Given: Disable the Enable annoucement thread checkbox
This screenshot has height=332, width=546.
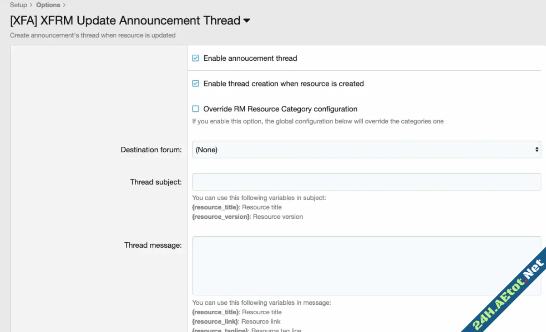Looking at the screenshot, I should click(x=195, y=58).
